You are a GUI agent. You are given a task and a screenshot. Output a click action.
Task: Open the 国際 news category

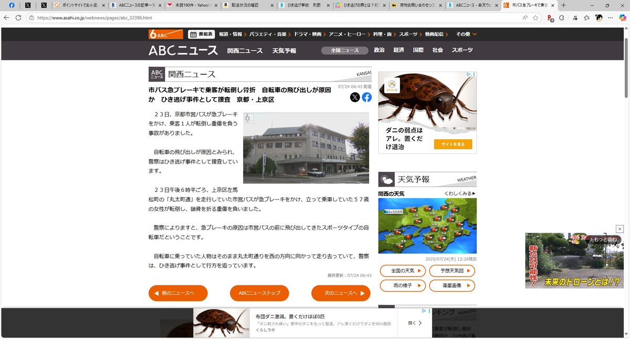coord(418,50)
